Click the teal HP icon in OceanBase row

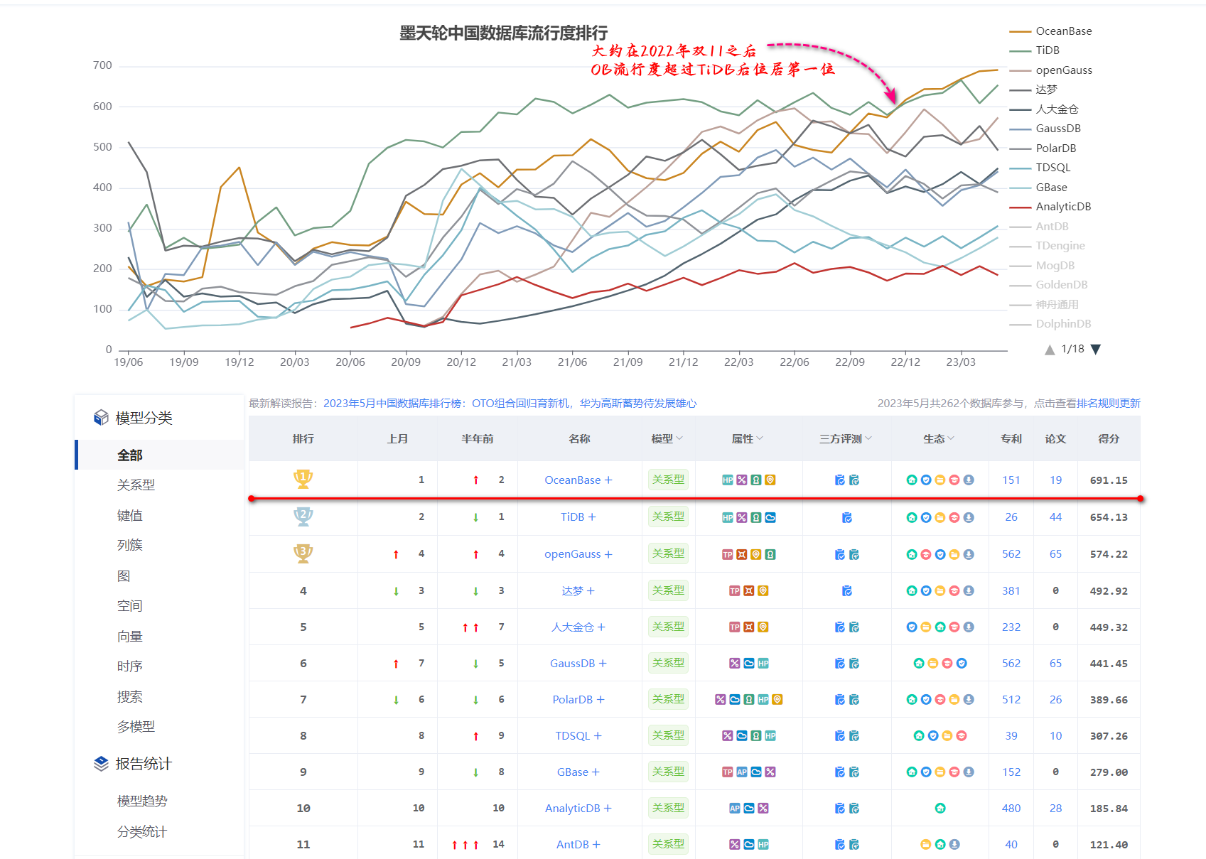click(x=728, y=480)
